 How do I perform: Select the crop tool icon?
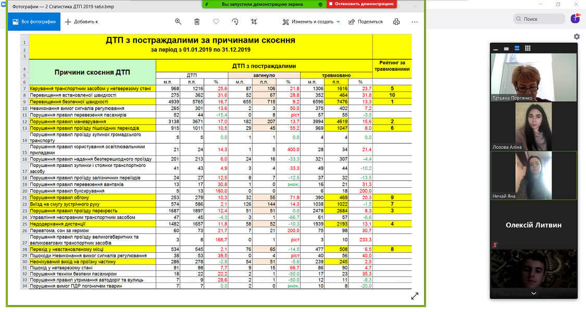point(254,22)
